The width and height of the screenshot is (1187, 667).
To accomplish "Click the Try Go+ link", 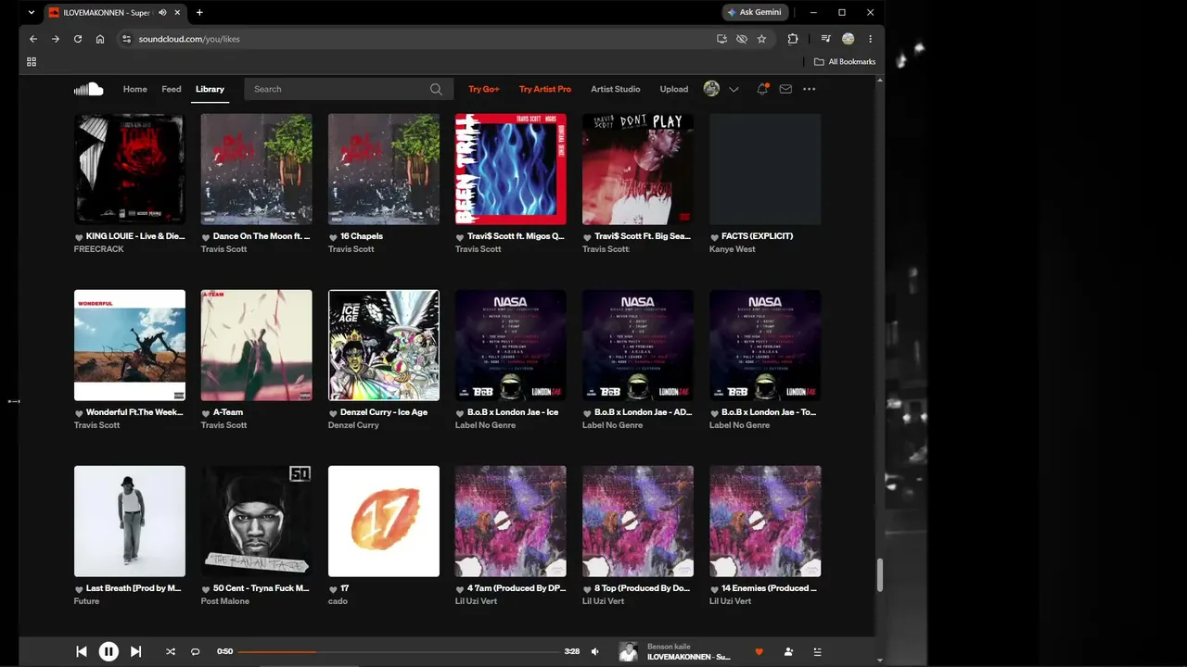I will tap(484, 89).
